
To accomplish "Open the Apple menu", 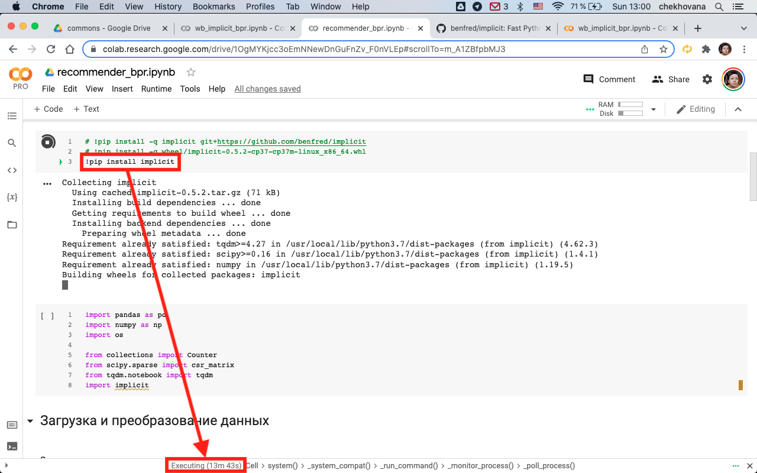I will (15, 7).
